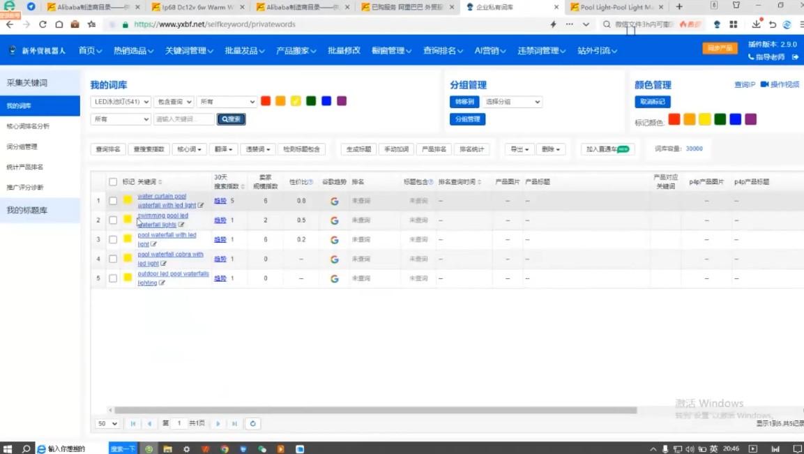Click the refresh icon in pagination bar
Screen dimensions: 804x454
tap(252, 423)
